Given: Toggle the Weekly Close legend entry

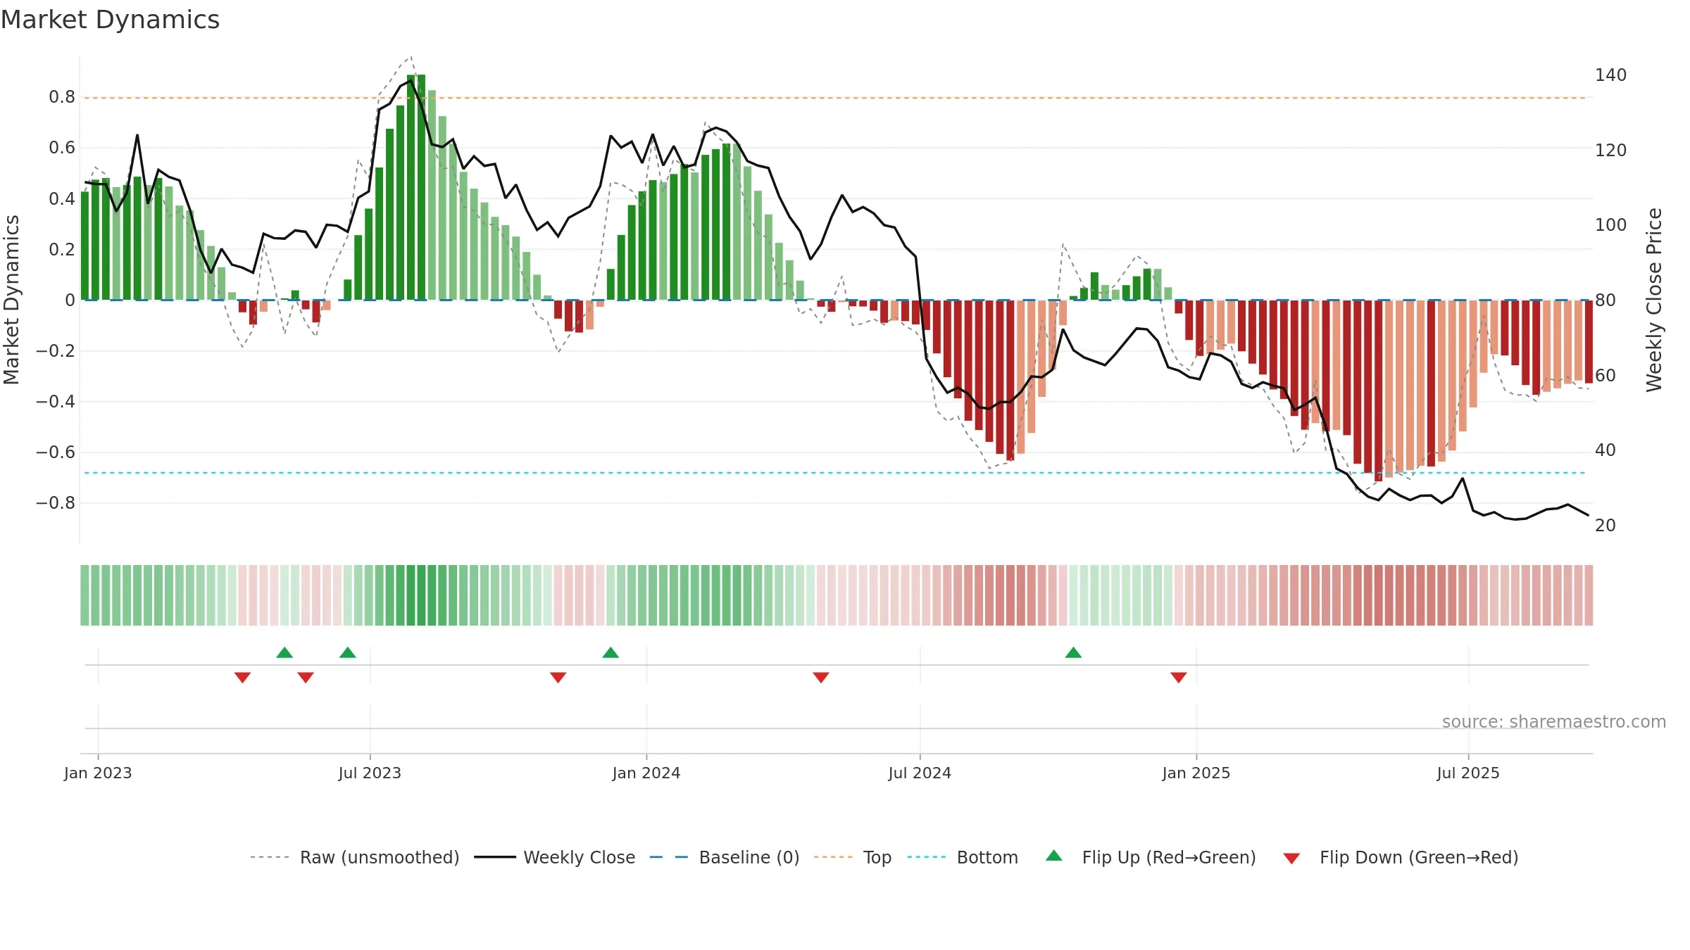Looking at the screenshot, I should [x=555, y=857].
